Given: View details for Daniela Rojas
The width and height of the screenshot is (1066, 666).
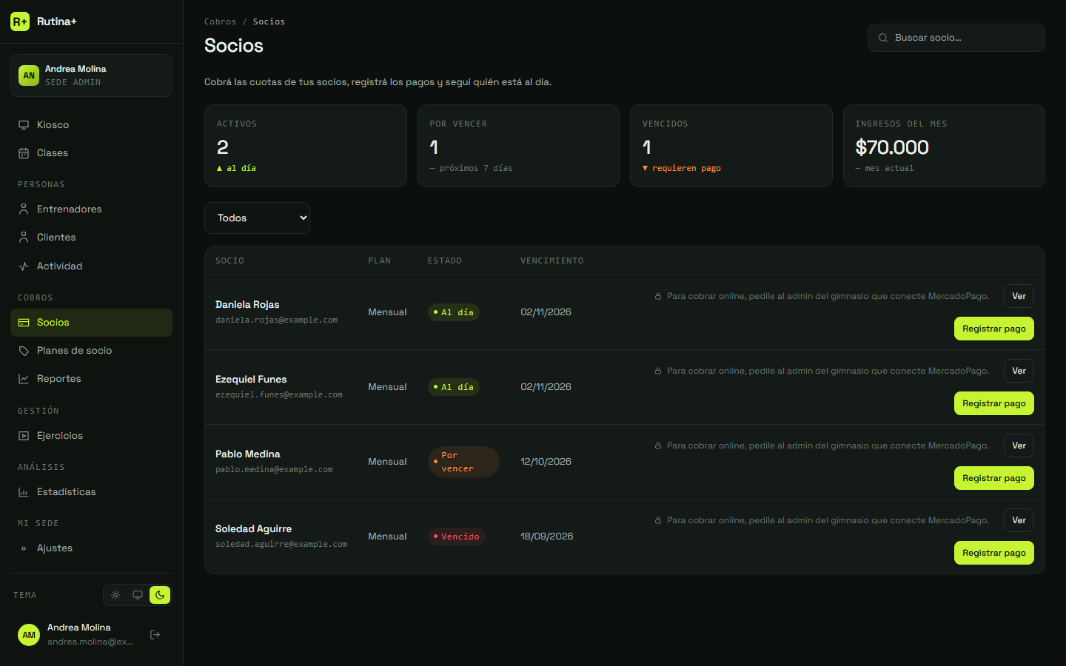Looking at the screenshot, I should coord(1019,296).
